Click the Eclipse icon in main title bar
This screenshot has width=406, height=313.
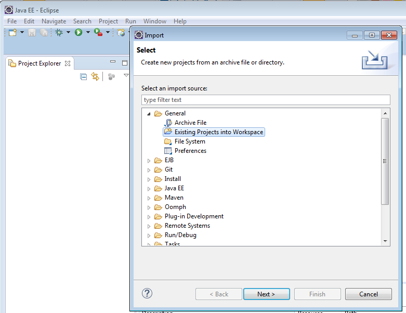(x=9, y=10)
